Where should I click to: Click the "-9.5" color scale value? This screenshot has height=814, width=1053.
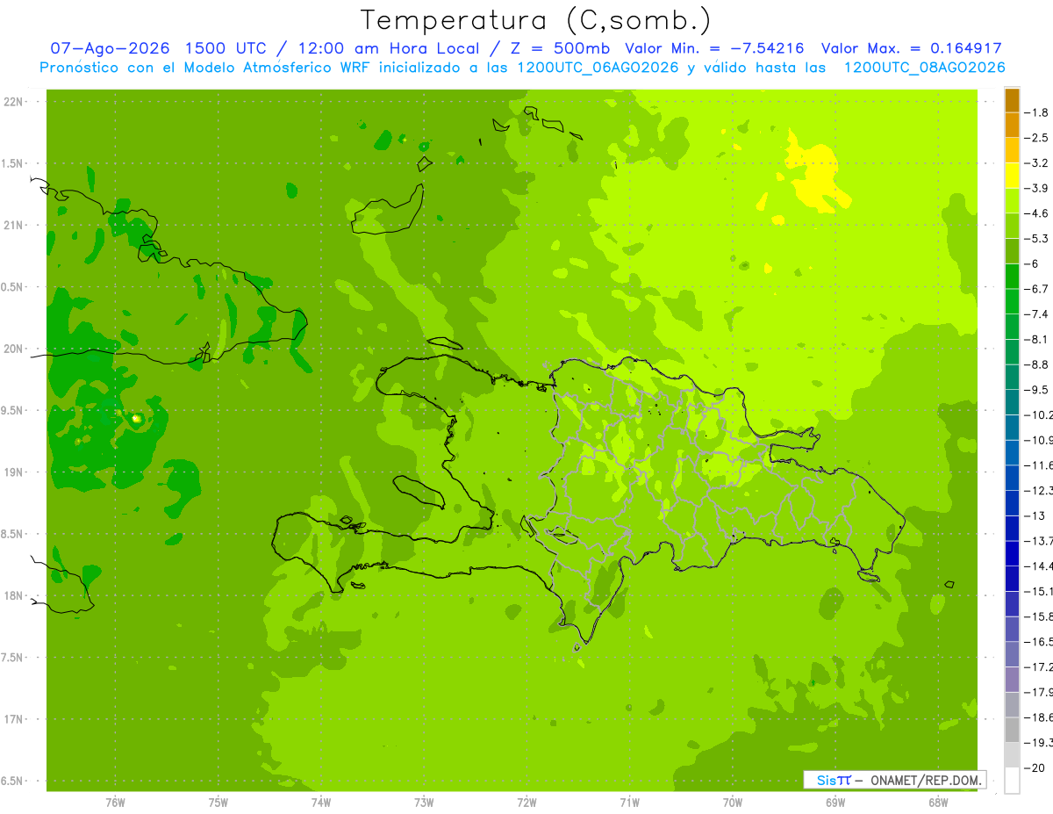click(1037, 389)
